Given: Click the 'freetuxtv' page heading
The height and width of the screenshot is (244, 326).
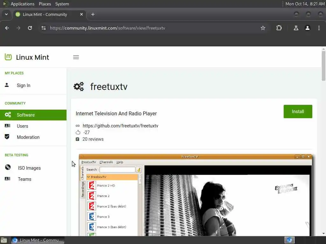Looking at the screenshot, I should pyautogui.click(x=109, y=86).
